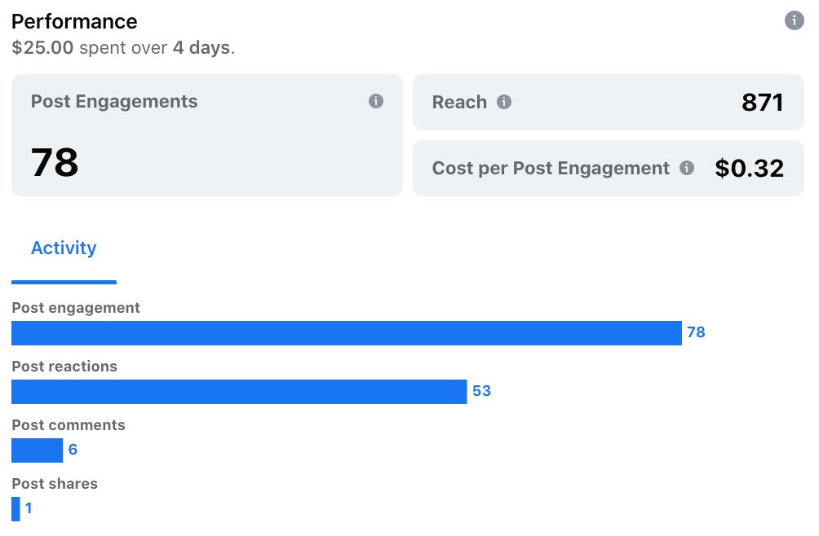Click the Post Engagements summary card
Screen dimensions: 819x536
point(206,135)
